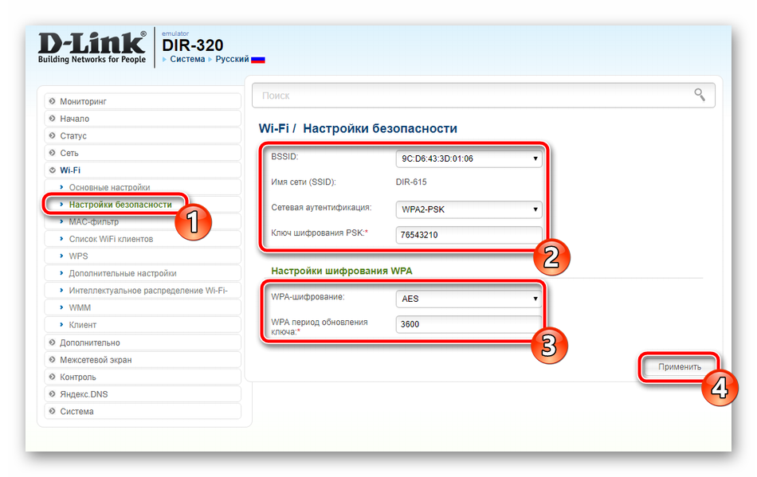Open the Клиент page
757x477 pixels.
coord(143,325)
